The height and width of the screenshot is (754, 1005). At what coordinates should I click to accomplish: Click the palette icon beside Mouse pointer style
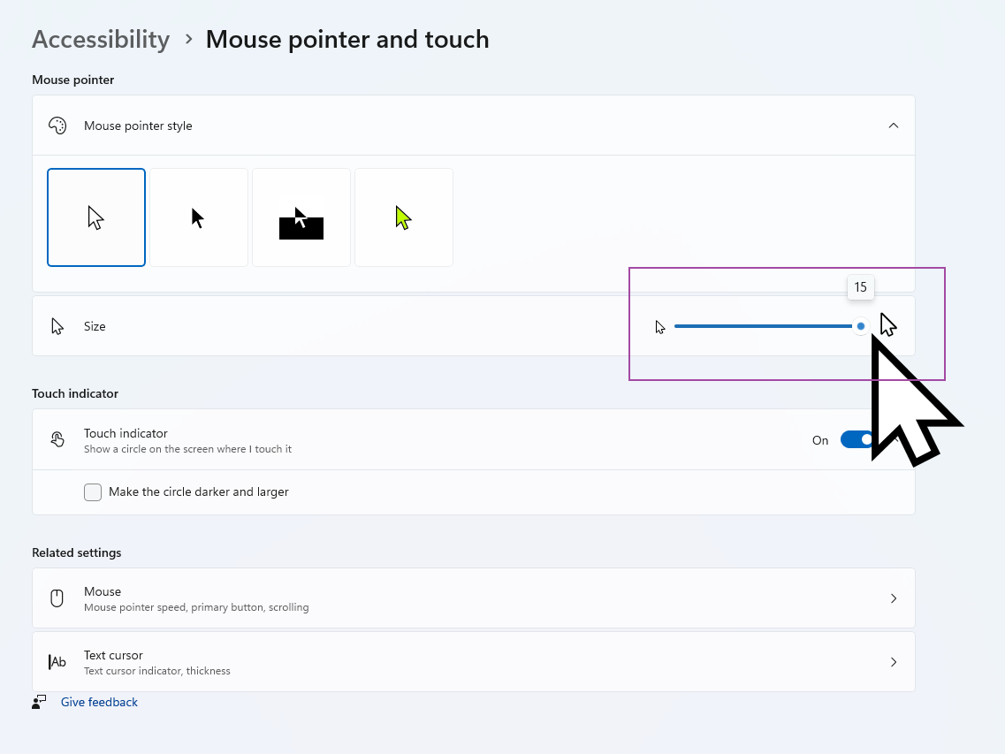[57, 126]
